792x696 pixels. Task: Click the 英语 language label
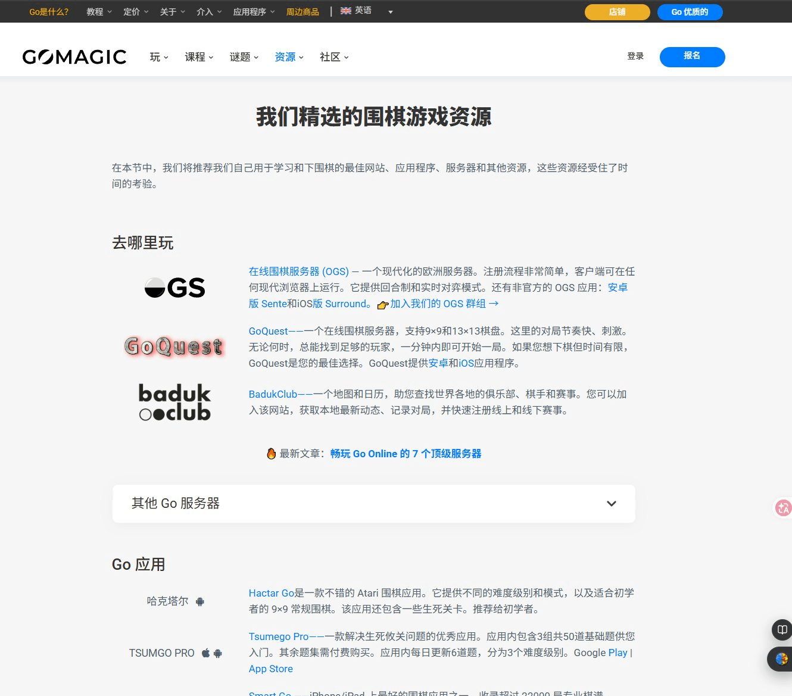(x=363, y=11)
